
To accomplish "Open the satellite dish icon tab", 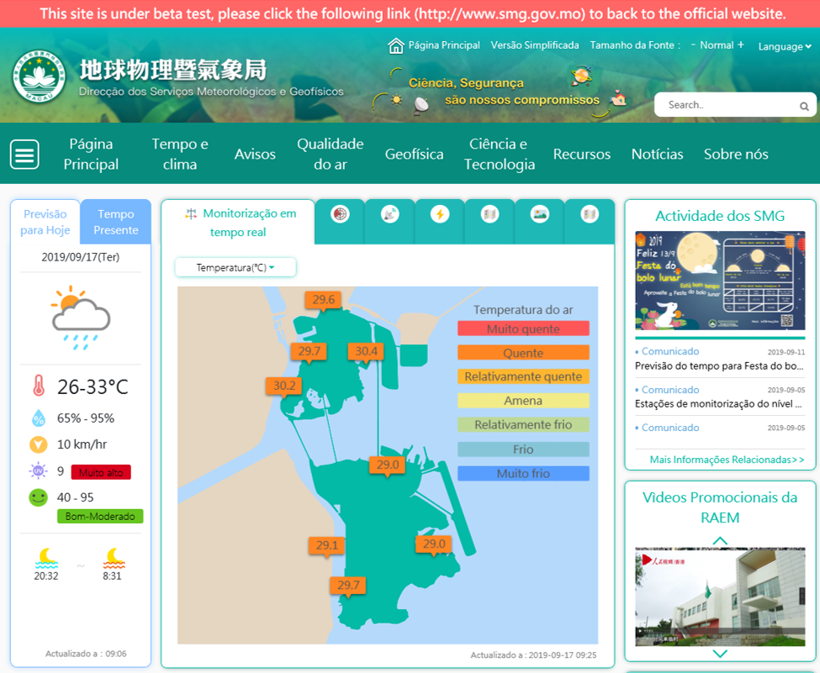I will (389, 215).
